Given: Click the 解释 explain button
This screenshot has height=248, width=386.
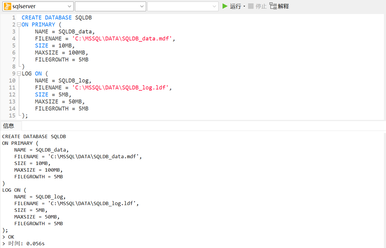Looking at the screenshot, I should (x=279, y=6).
